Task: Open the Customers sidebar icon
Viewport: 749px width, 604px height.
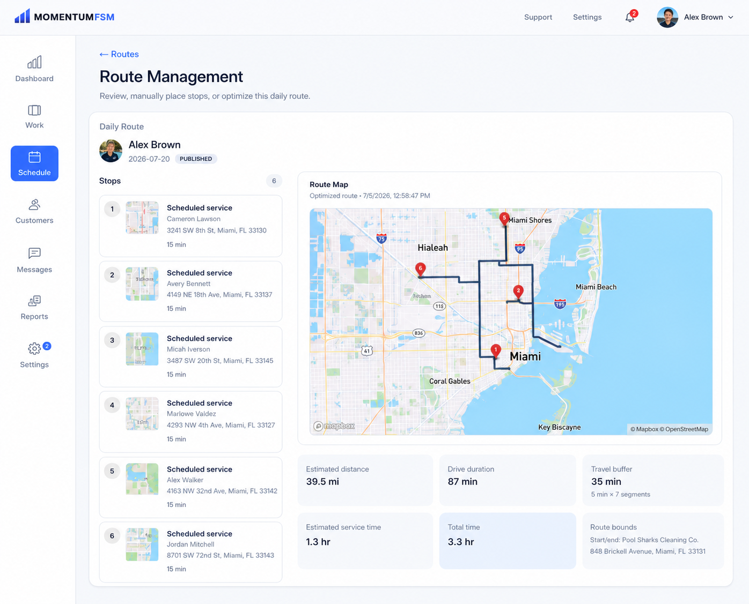Action: point(34,205)
